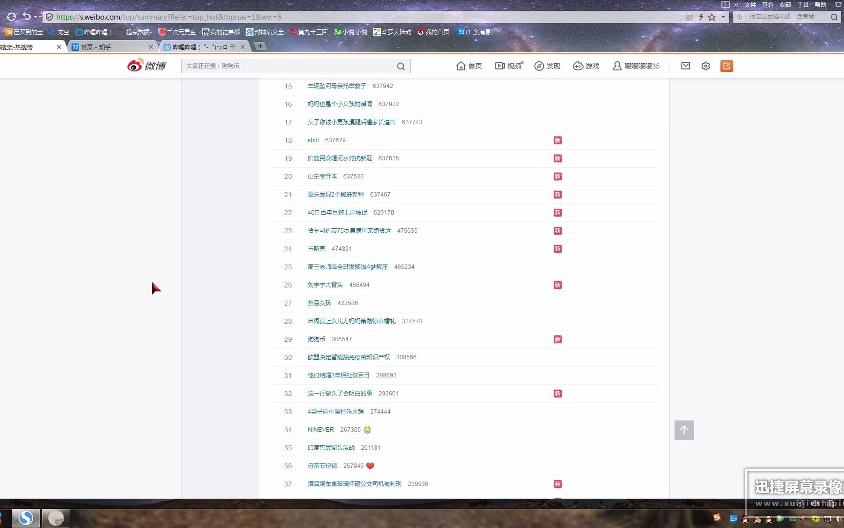Close the 首页 - 知乎 tab
Image resolution: width=844 pixels, height=528 pixels.
tap(151, 47)
